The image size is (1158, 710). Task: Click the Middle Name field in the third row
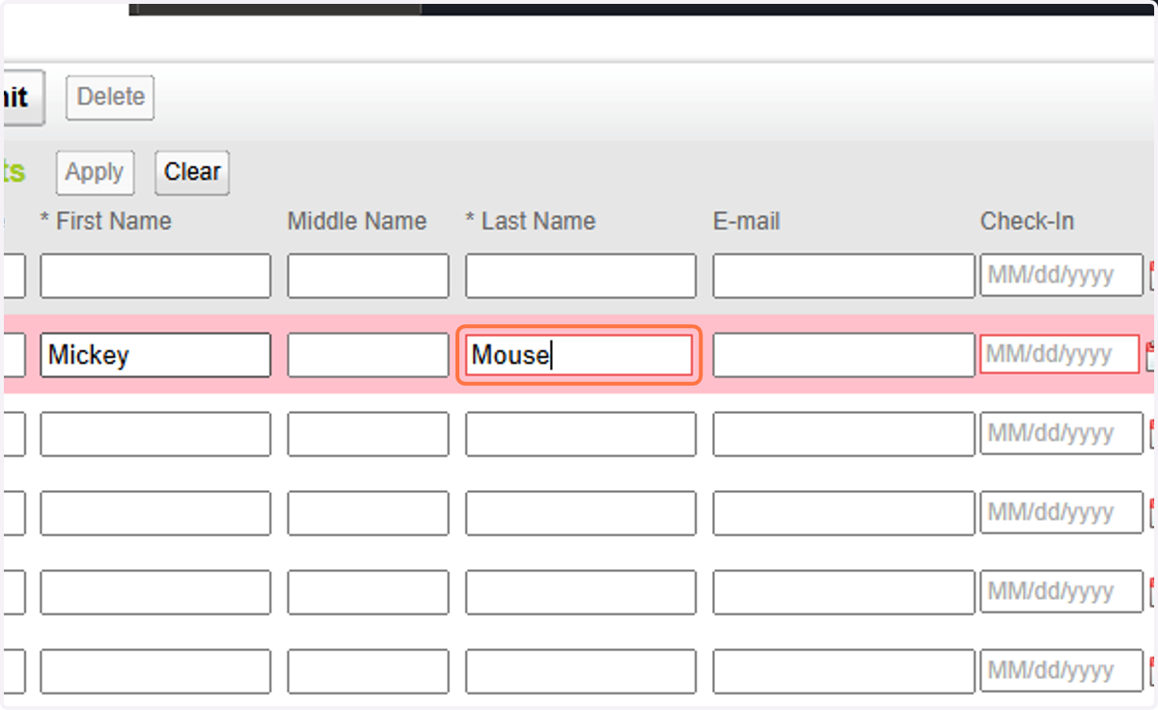[x=368, y=434]
